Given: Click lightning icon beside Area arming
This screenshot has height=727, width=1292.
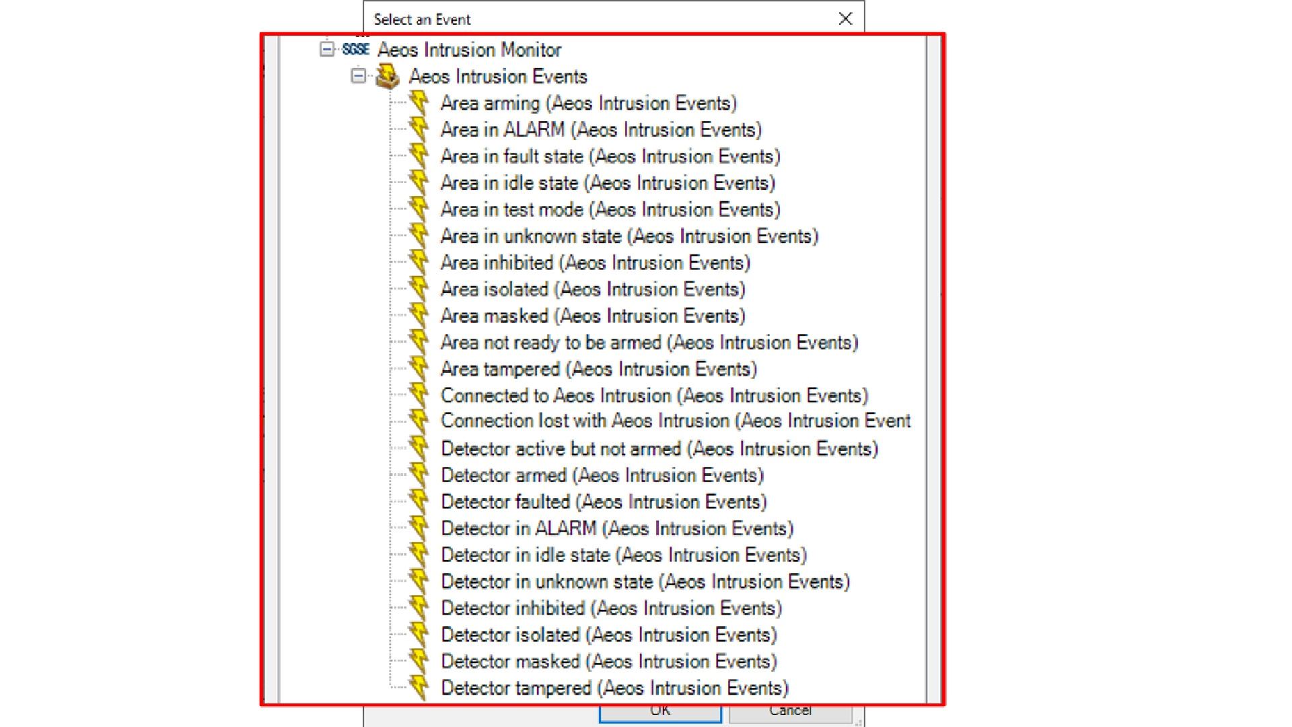Looking at the screenshot, I should tap(419, 103).
